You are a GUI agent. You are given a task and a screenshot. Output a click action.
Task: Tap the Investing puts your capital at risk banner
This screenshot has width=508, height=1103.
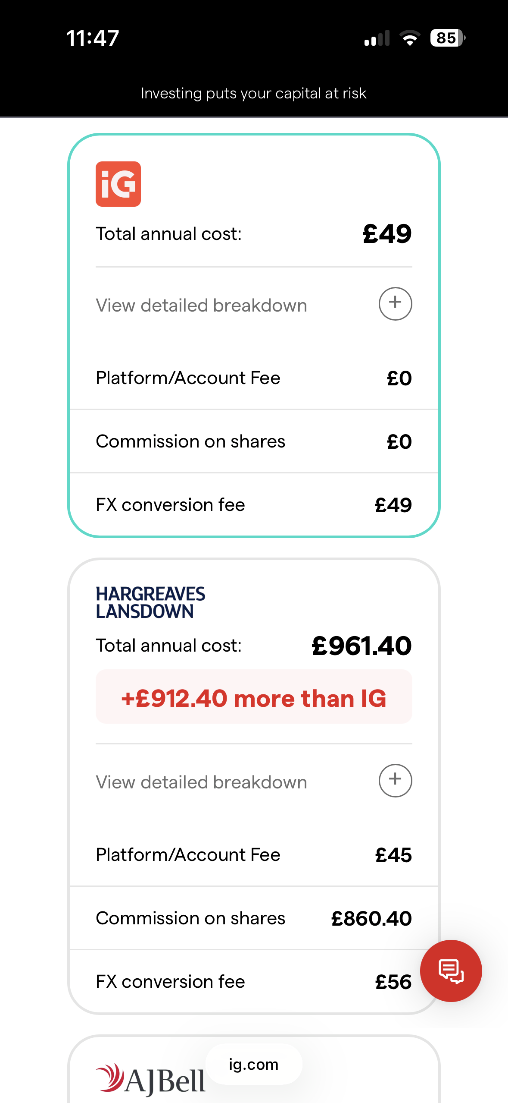[x=254, y=93]
